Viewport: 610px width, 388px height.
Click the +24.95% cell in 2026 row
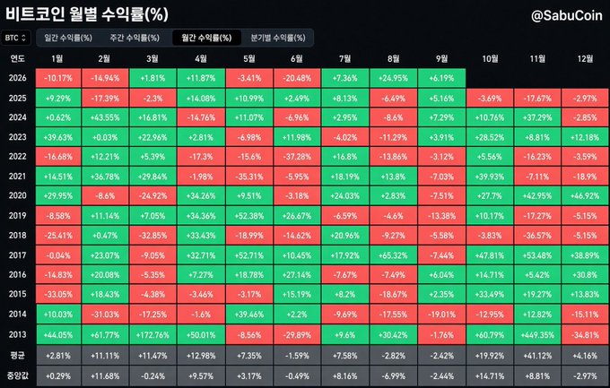pyautogui.click(x=393, y=78)
